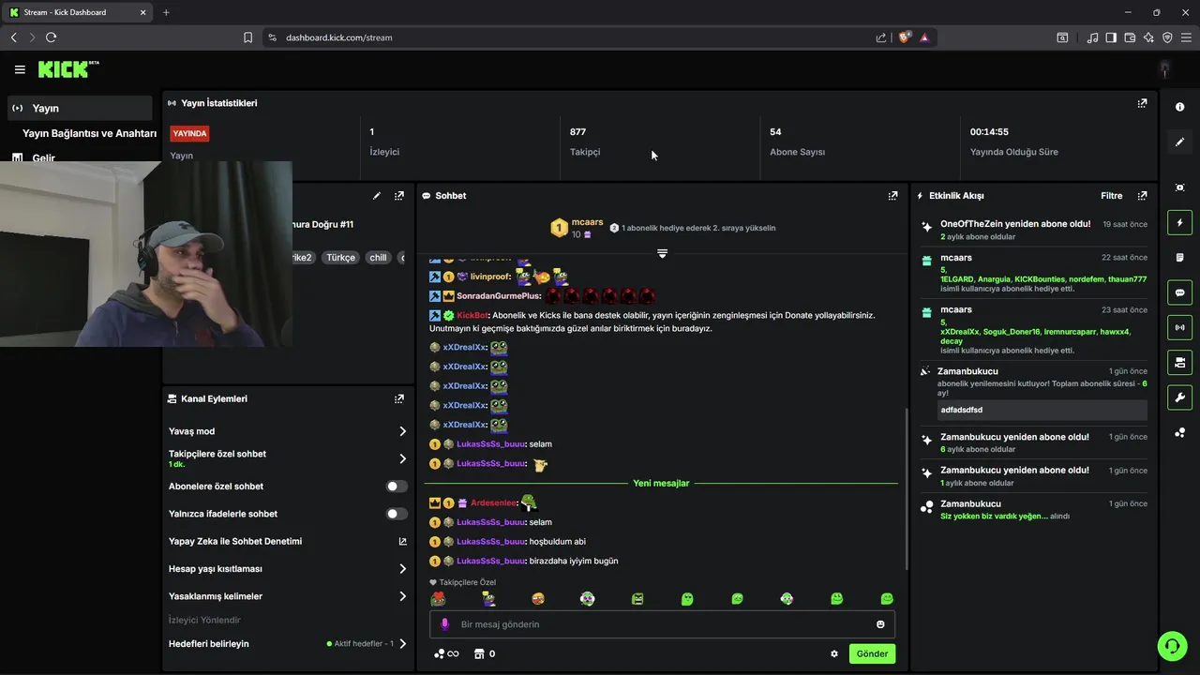This screenshot has width=1200, height=675.
Task: Click mcaars in the top gifter banner
Action: (x=587, y=222)
